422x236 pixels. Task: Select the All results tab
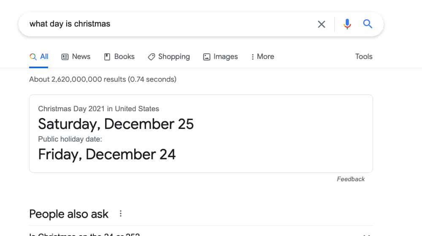[39, 57]
